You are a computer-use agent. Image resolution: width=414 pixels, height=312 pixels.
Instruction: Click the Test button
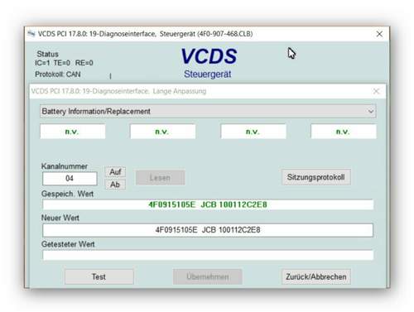99,276
